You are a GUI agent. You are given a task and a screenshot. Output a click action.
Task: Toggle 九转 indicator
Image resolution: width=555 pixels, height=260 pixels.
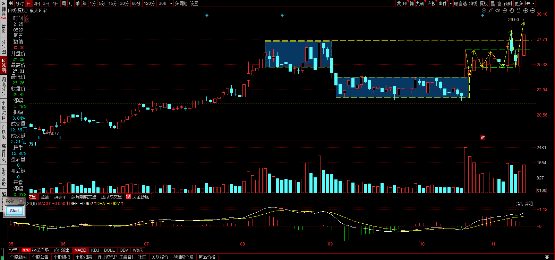click(x=420, y=3)
